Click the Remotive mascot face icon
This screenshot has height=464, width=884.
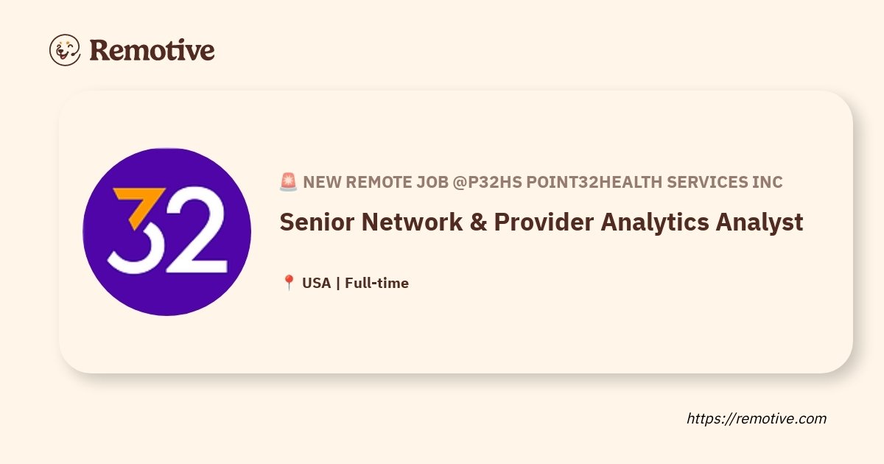point(65,50)
